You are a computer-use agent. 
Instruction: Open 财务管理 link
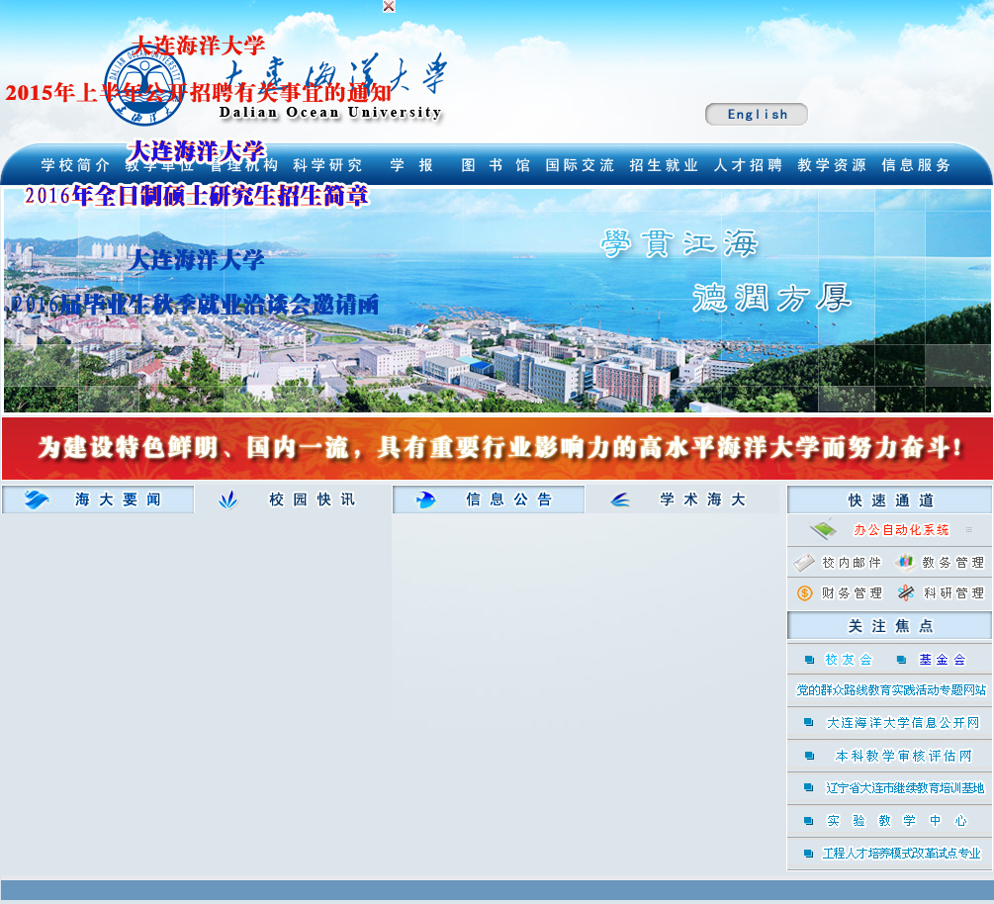click(x=852, y=593)
